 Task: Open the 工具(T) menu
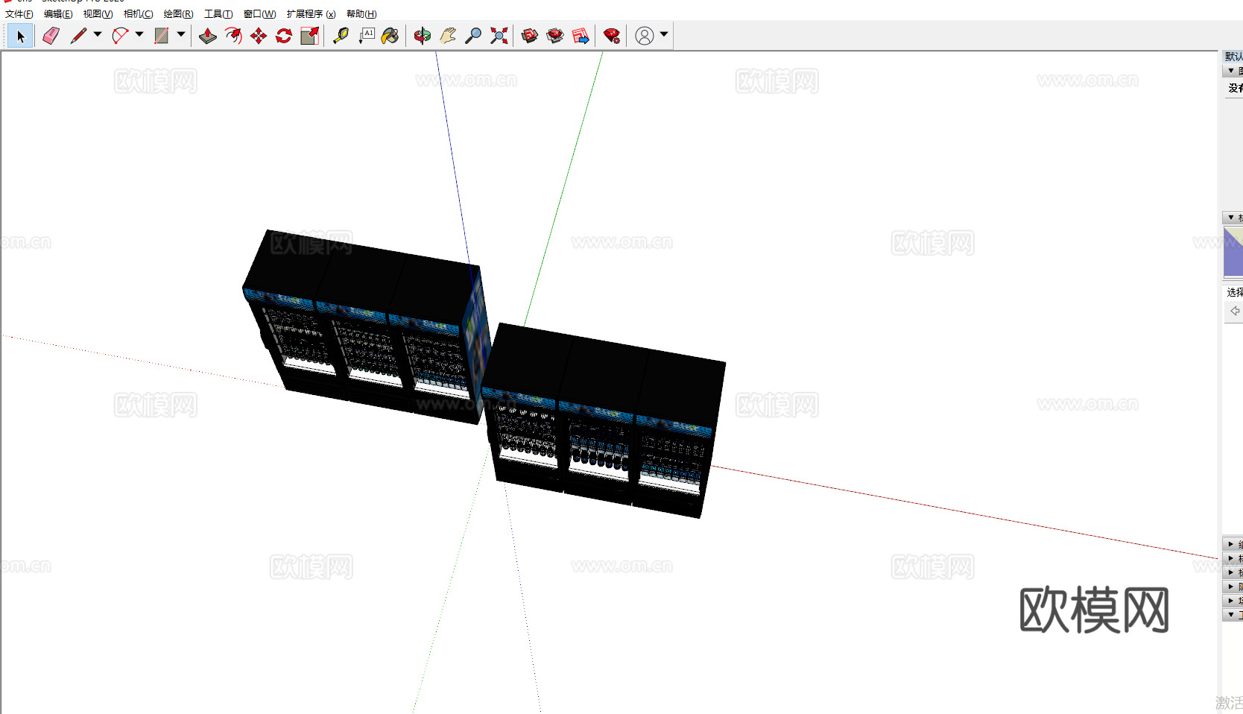pos(218,14)
